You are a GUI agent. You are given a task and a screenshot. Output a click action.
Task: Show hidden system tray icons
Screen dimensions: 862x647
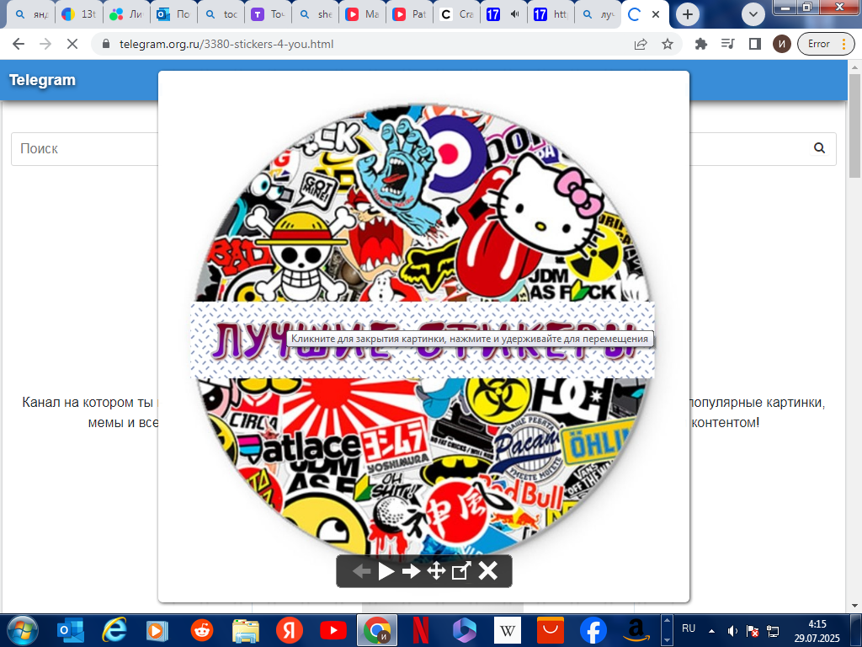[x=711, y=631]
